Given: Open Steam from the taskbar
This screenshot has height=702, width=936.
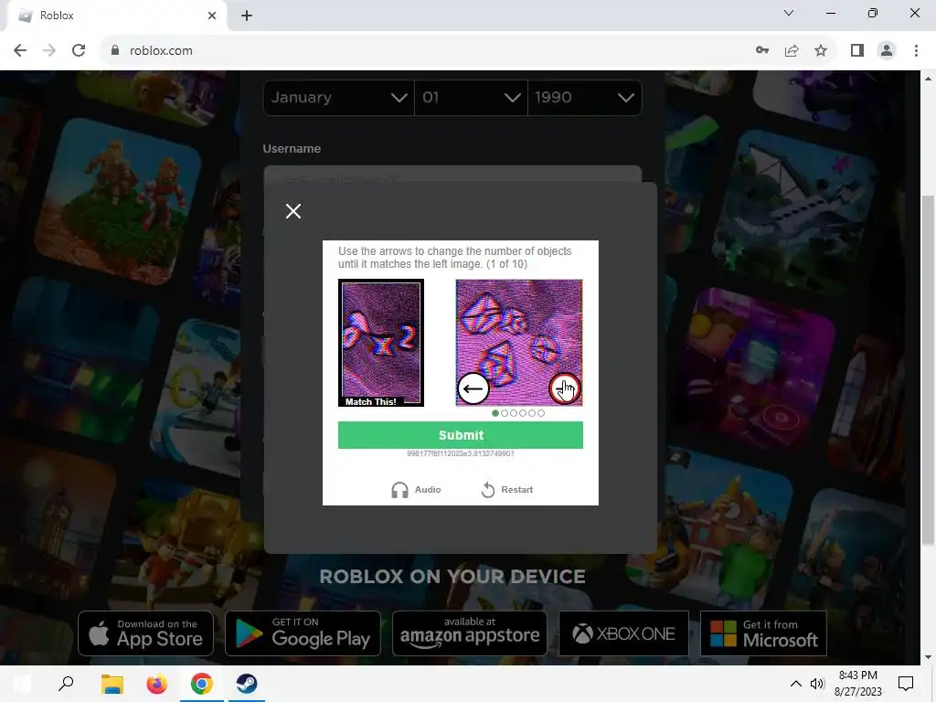Looking at the screenshot, I should click(x=247, y=684).
